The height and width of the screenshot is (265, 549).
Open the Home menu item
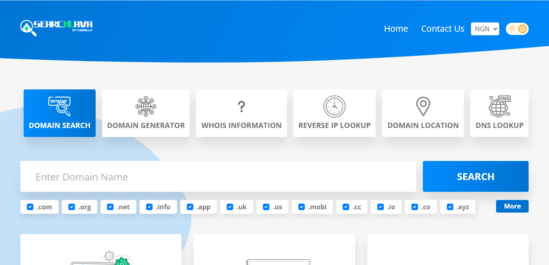click(x=396, y=29)
